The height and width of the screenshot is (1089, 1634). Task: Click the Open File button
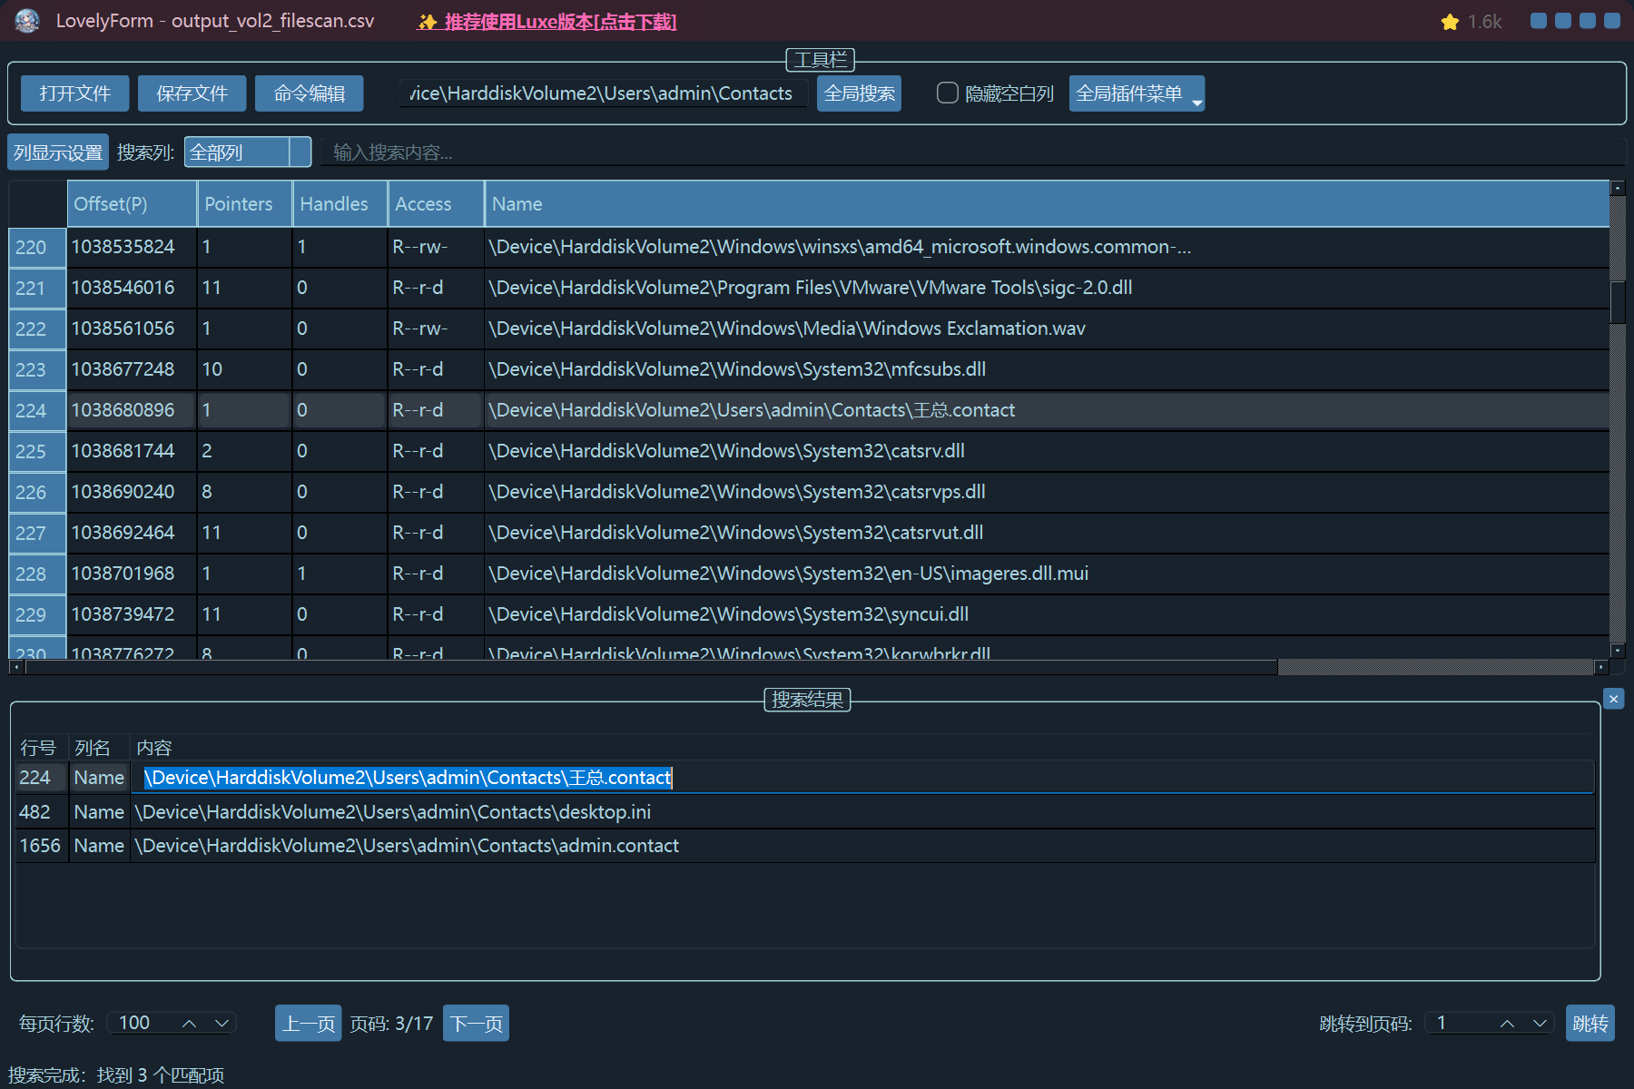74,93
